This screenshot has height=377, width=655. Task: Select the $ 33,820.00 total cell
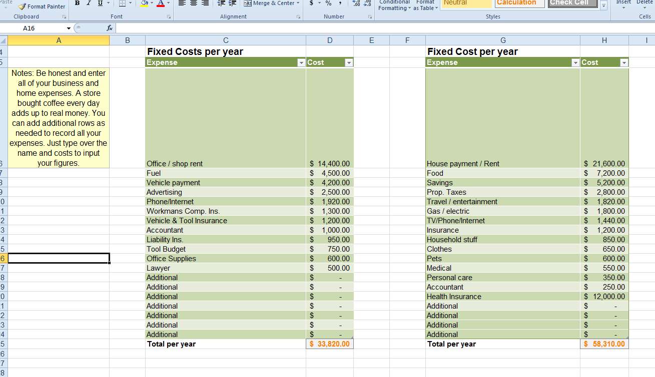tap(330, 344)
